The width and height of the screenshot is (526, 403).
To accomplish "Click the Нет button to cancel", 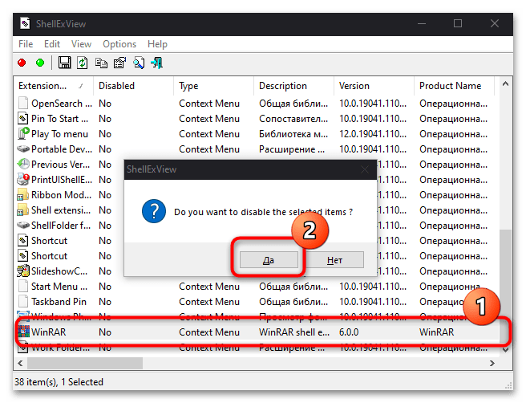I will point(334,260).
